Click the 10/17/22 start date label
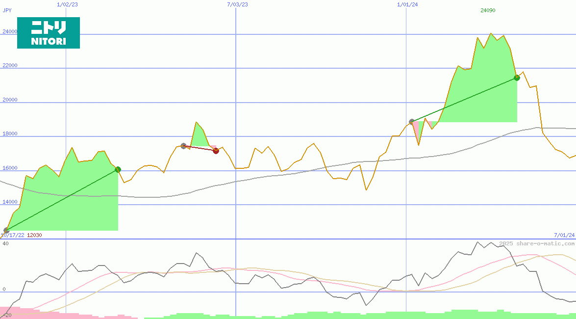Viewport: 576px width, 319px height. tap(12, 235)
